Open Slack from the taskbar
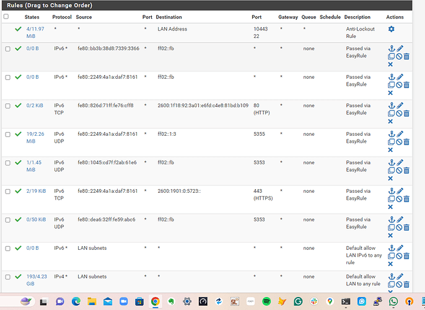Viewport: 425px width, 310px height. click(x=314, y=301)
